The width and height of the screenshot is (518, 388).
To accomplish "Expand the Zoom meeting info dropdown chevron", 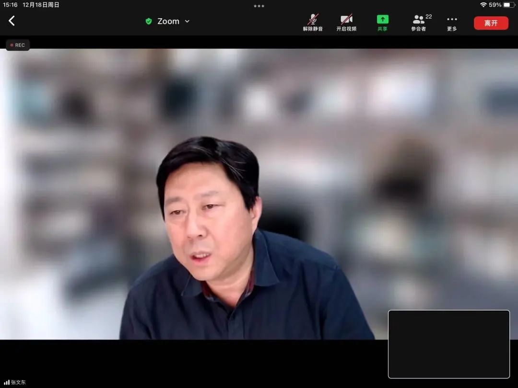I will tap(187, 21).
